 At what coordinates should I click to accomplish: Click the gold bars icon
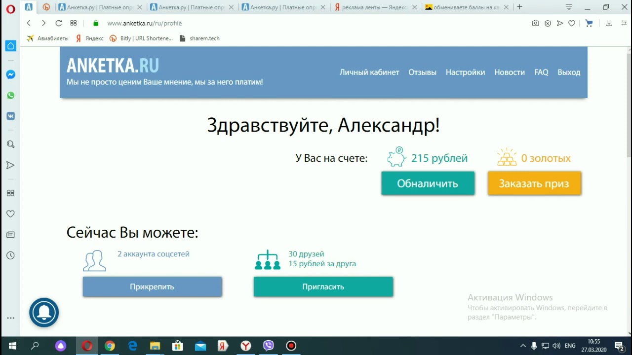[x=507, y=157]
